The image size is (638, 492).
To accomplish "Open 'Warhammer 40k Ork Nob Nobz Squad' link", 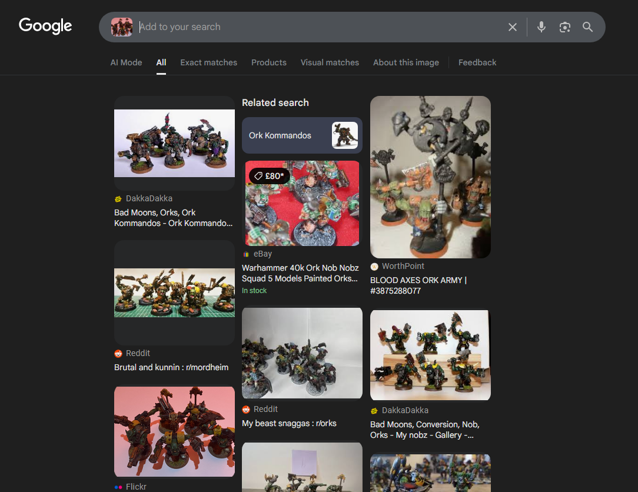I will 300,273.
